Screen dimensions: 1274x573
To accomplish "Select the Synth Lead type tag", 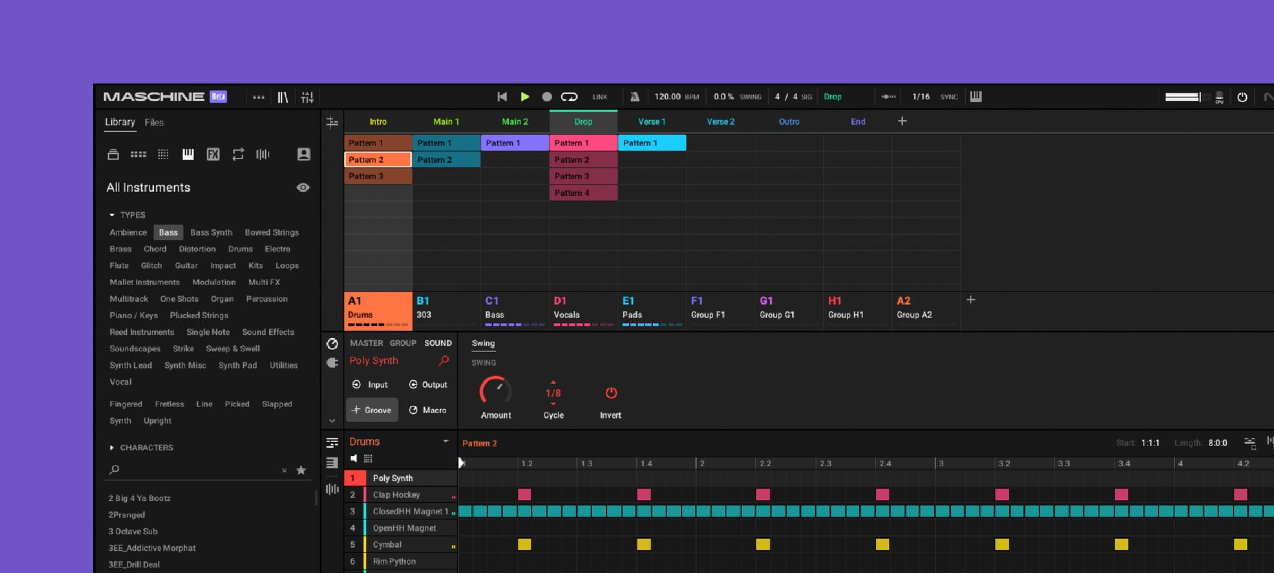I will point(131,365).
